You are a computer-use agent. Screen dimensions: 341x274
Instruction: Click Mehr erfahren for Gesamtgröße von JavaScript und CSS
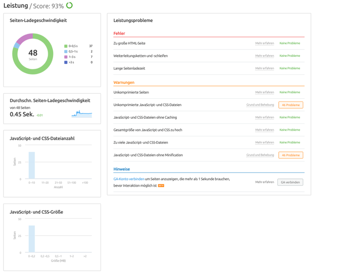click(x=265, y=130)
